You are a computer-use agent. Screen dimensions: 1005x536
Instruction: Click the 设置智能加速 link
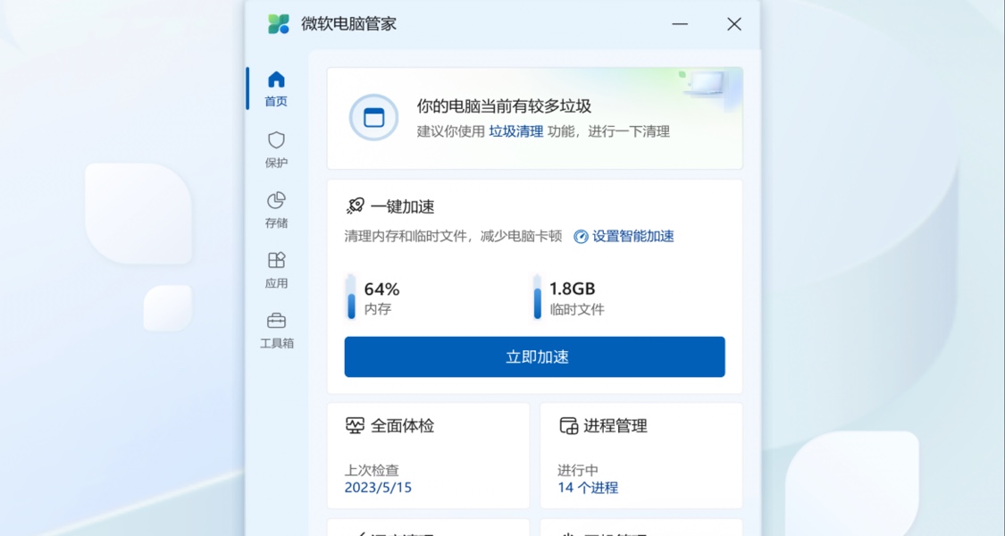tap(634, 236)
